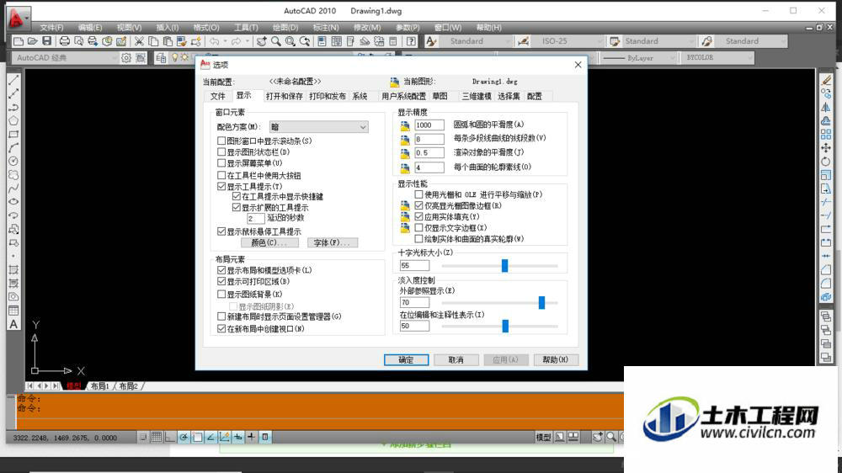Open the '格式(O)' menu
The width and height of the screenshot is (842, 473).
[x=206, y=28]
